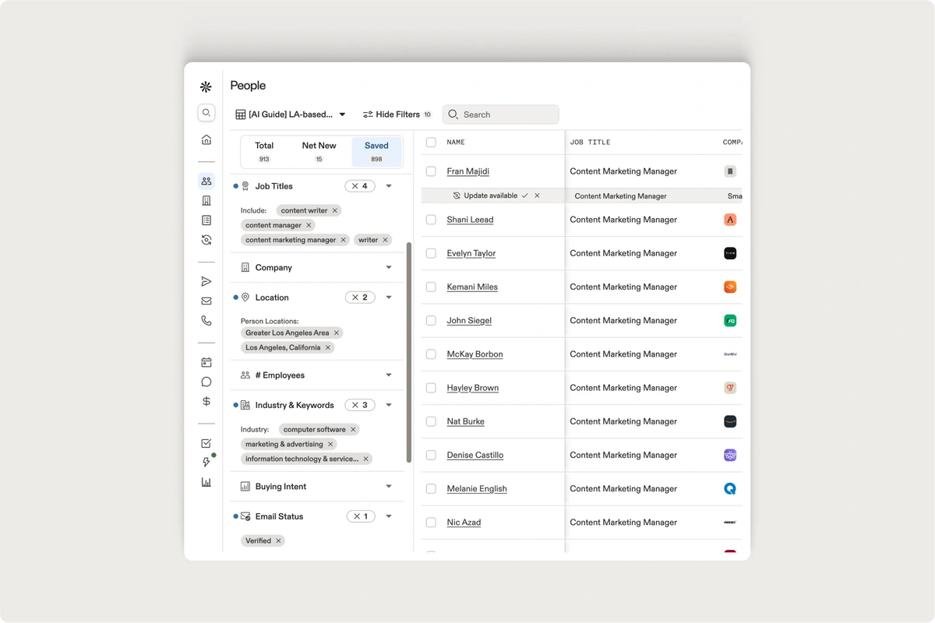Select Hayley Brown's checkbox
The image size is (935, 623).
pyautogui.click(x=431, y=388)
